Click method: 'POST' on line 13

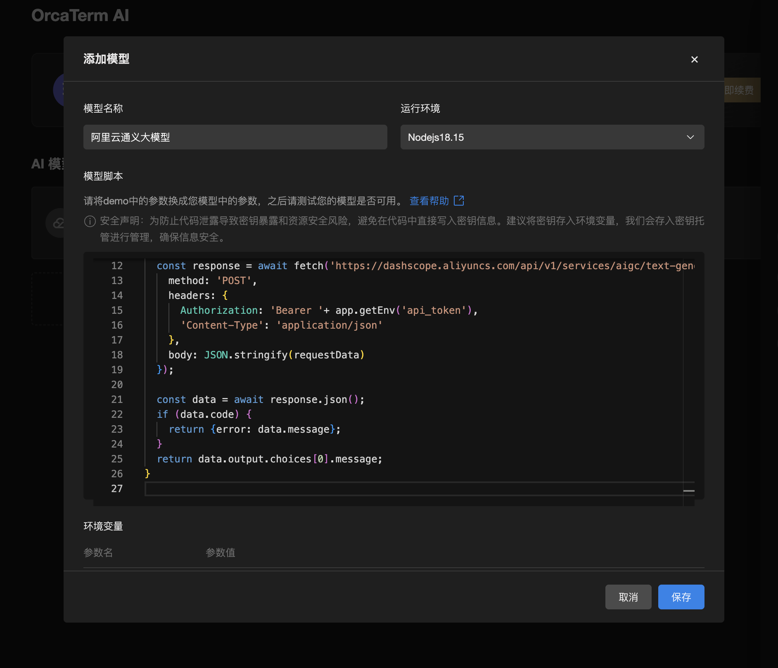pyautogui.click(x=212, y=281)
